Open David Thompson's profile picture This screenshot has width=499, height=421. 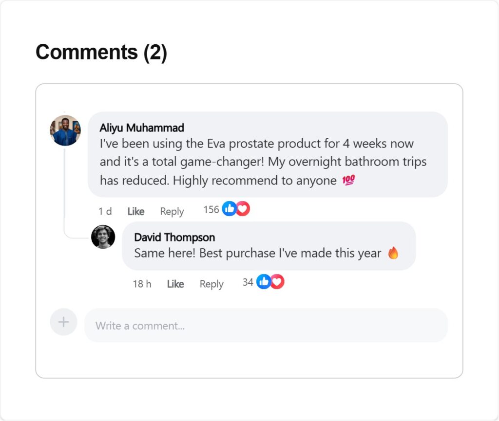pyautogui.click(x=103, y=237)
